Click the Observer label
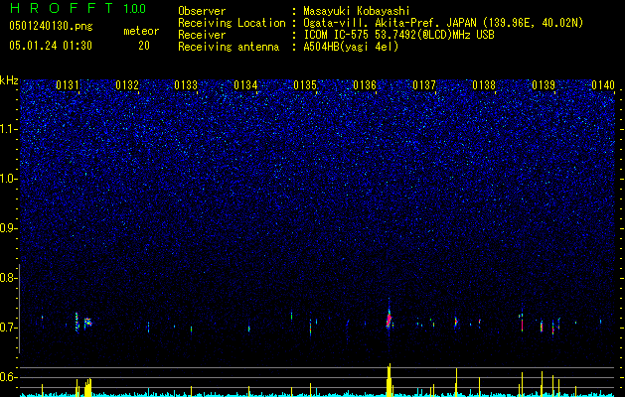Image resolution: width=625 pixels, height=397 pixels. (202, 11)
